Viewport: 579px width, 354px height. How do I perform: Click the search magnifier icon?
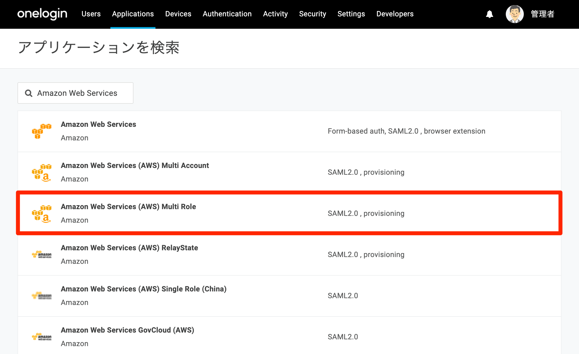(29, 93)
